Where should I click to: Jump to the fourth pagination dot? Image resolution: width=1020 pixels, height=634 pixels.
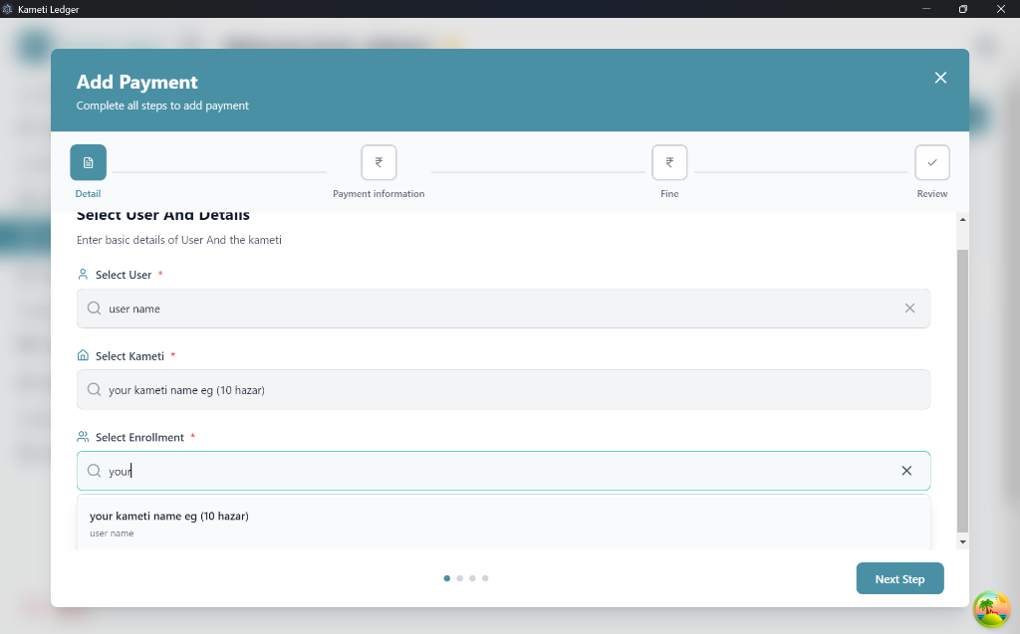click(x=485, y=578)
